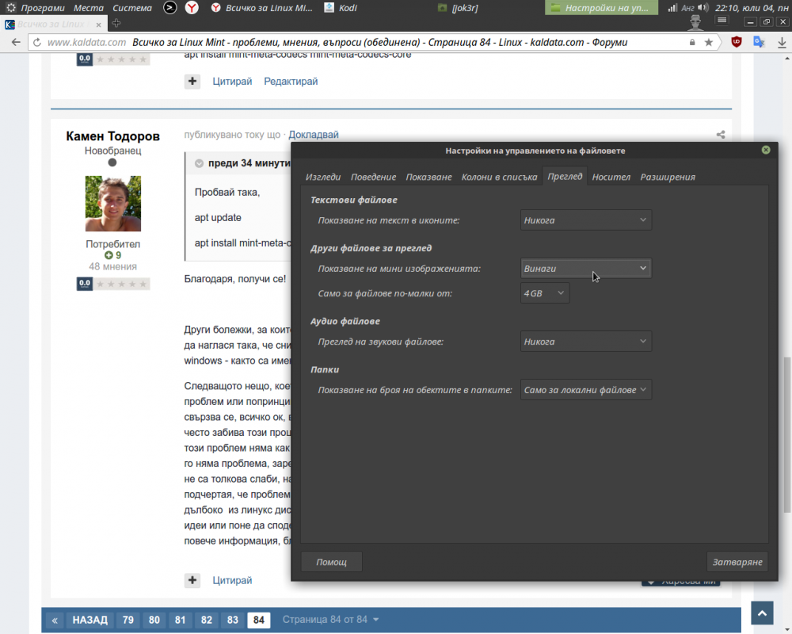Go to page 83
The image size is (792, 634).
(232, 620)
